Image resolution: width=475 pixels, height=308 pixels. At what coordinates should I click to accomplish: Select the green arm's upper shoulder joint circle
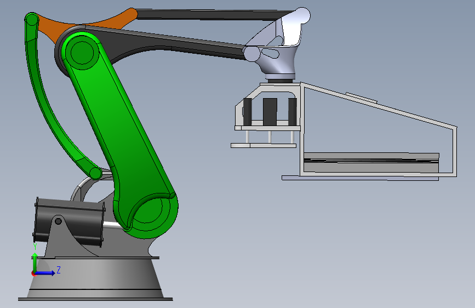click(82, 53)
